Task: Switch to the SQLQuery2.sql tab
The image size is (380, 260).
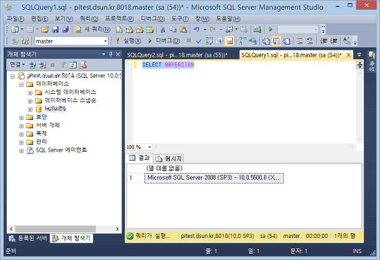Action: (x=178, y=55)
